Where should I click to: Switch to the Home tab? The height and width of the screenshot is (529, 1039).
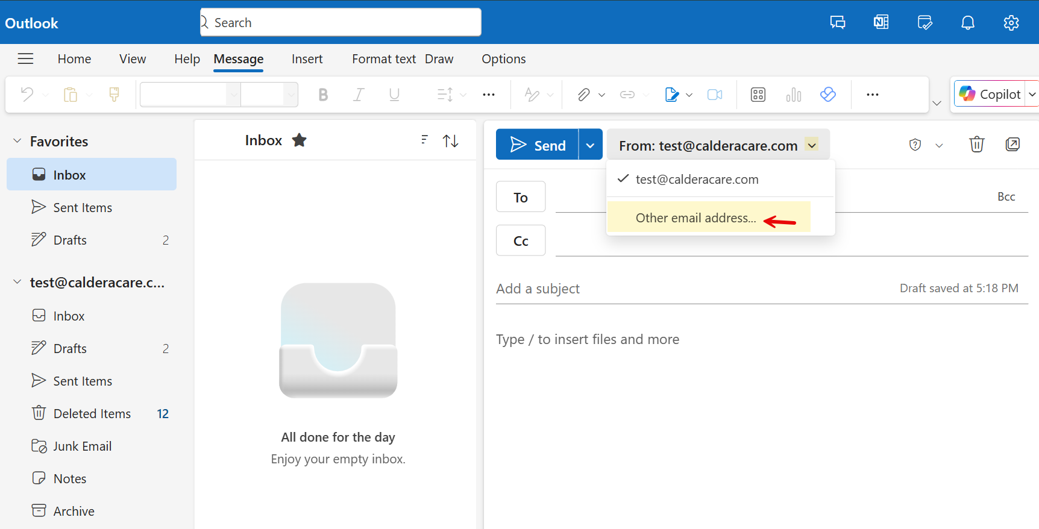coord(74,59)
